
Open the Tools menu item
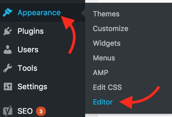(x=27, y=68)
